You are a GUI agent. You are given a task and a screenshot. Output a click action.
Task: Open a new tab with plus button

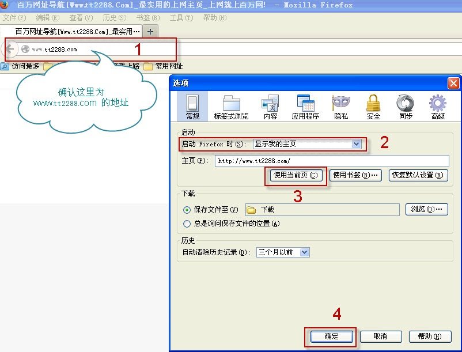coord(150,31)
